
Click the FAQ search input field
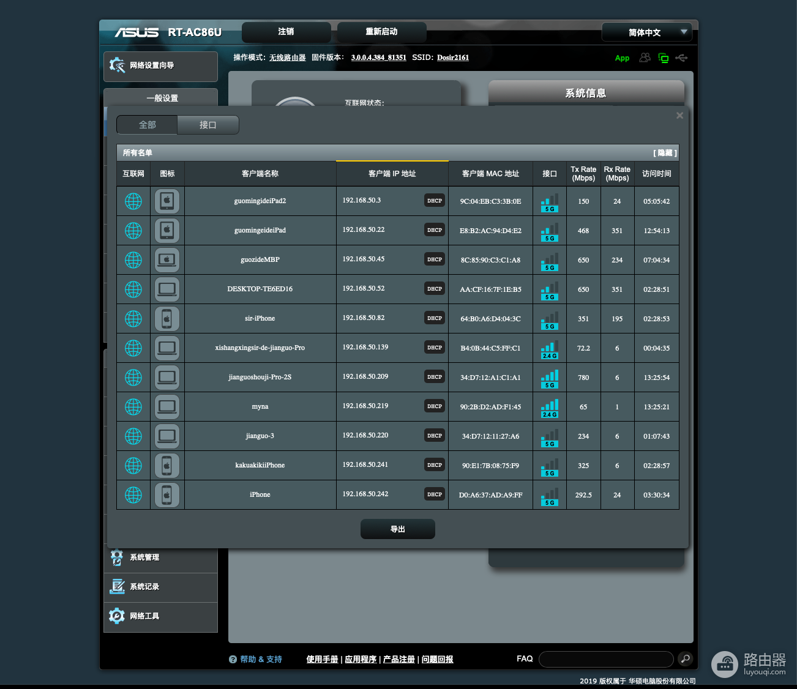606,659
